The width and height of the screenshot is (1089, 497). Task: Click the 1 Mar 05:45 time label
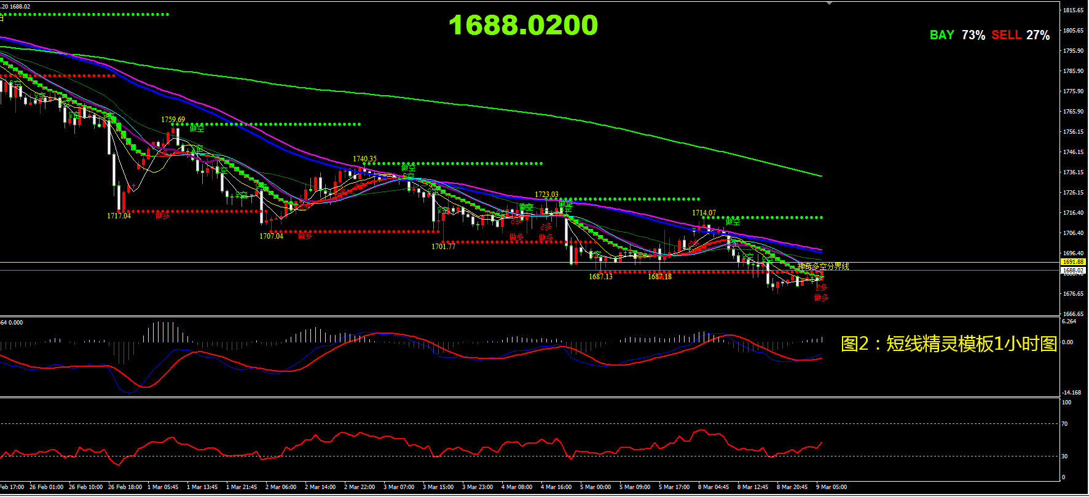click(x=163, y=487)
